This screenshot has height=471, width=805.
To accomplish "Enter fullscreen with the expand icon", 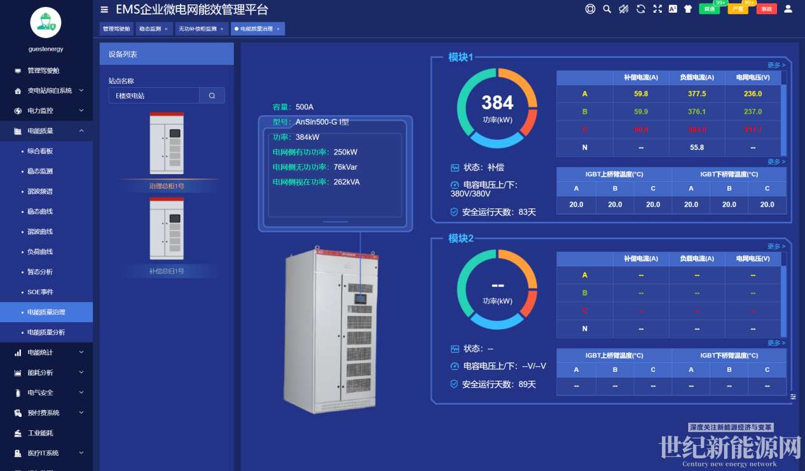I will (x=657, y=9).
